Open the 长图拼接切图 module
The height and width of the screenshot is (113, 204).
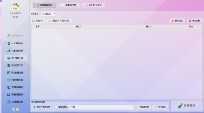(x=15, y=80)
